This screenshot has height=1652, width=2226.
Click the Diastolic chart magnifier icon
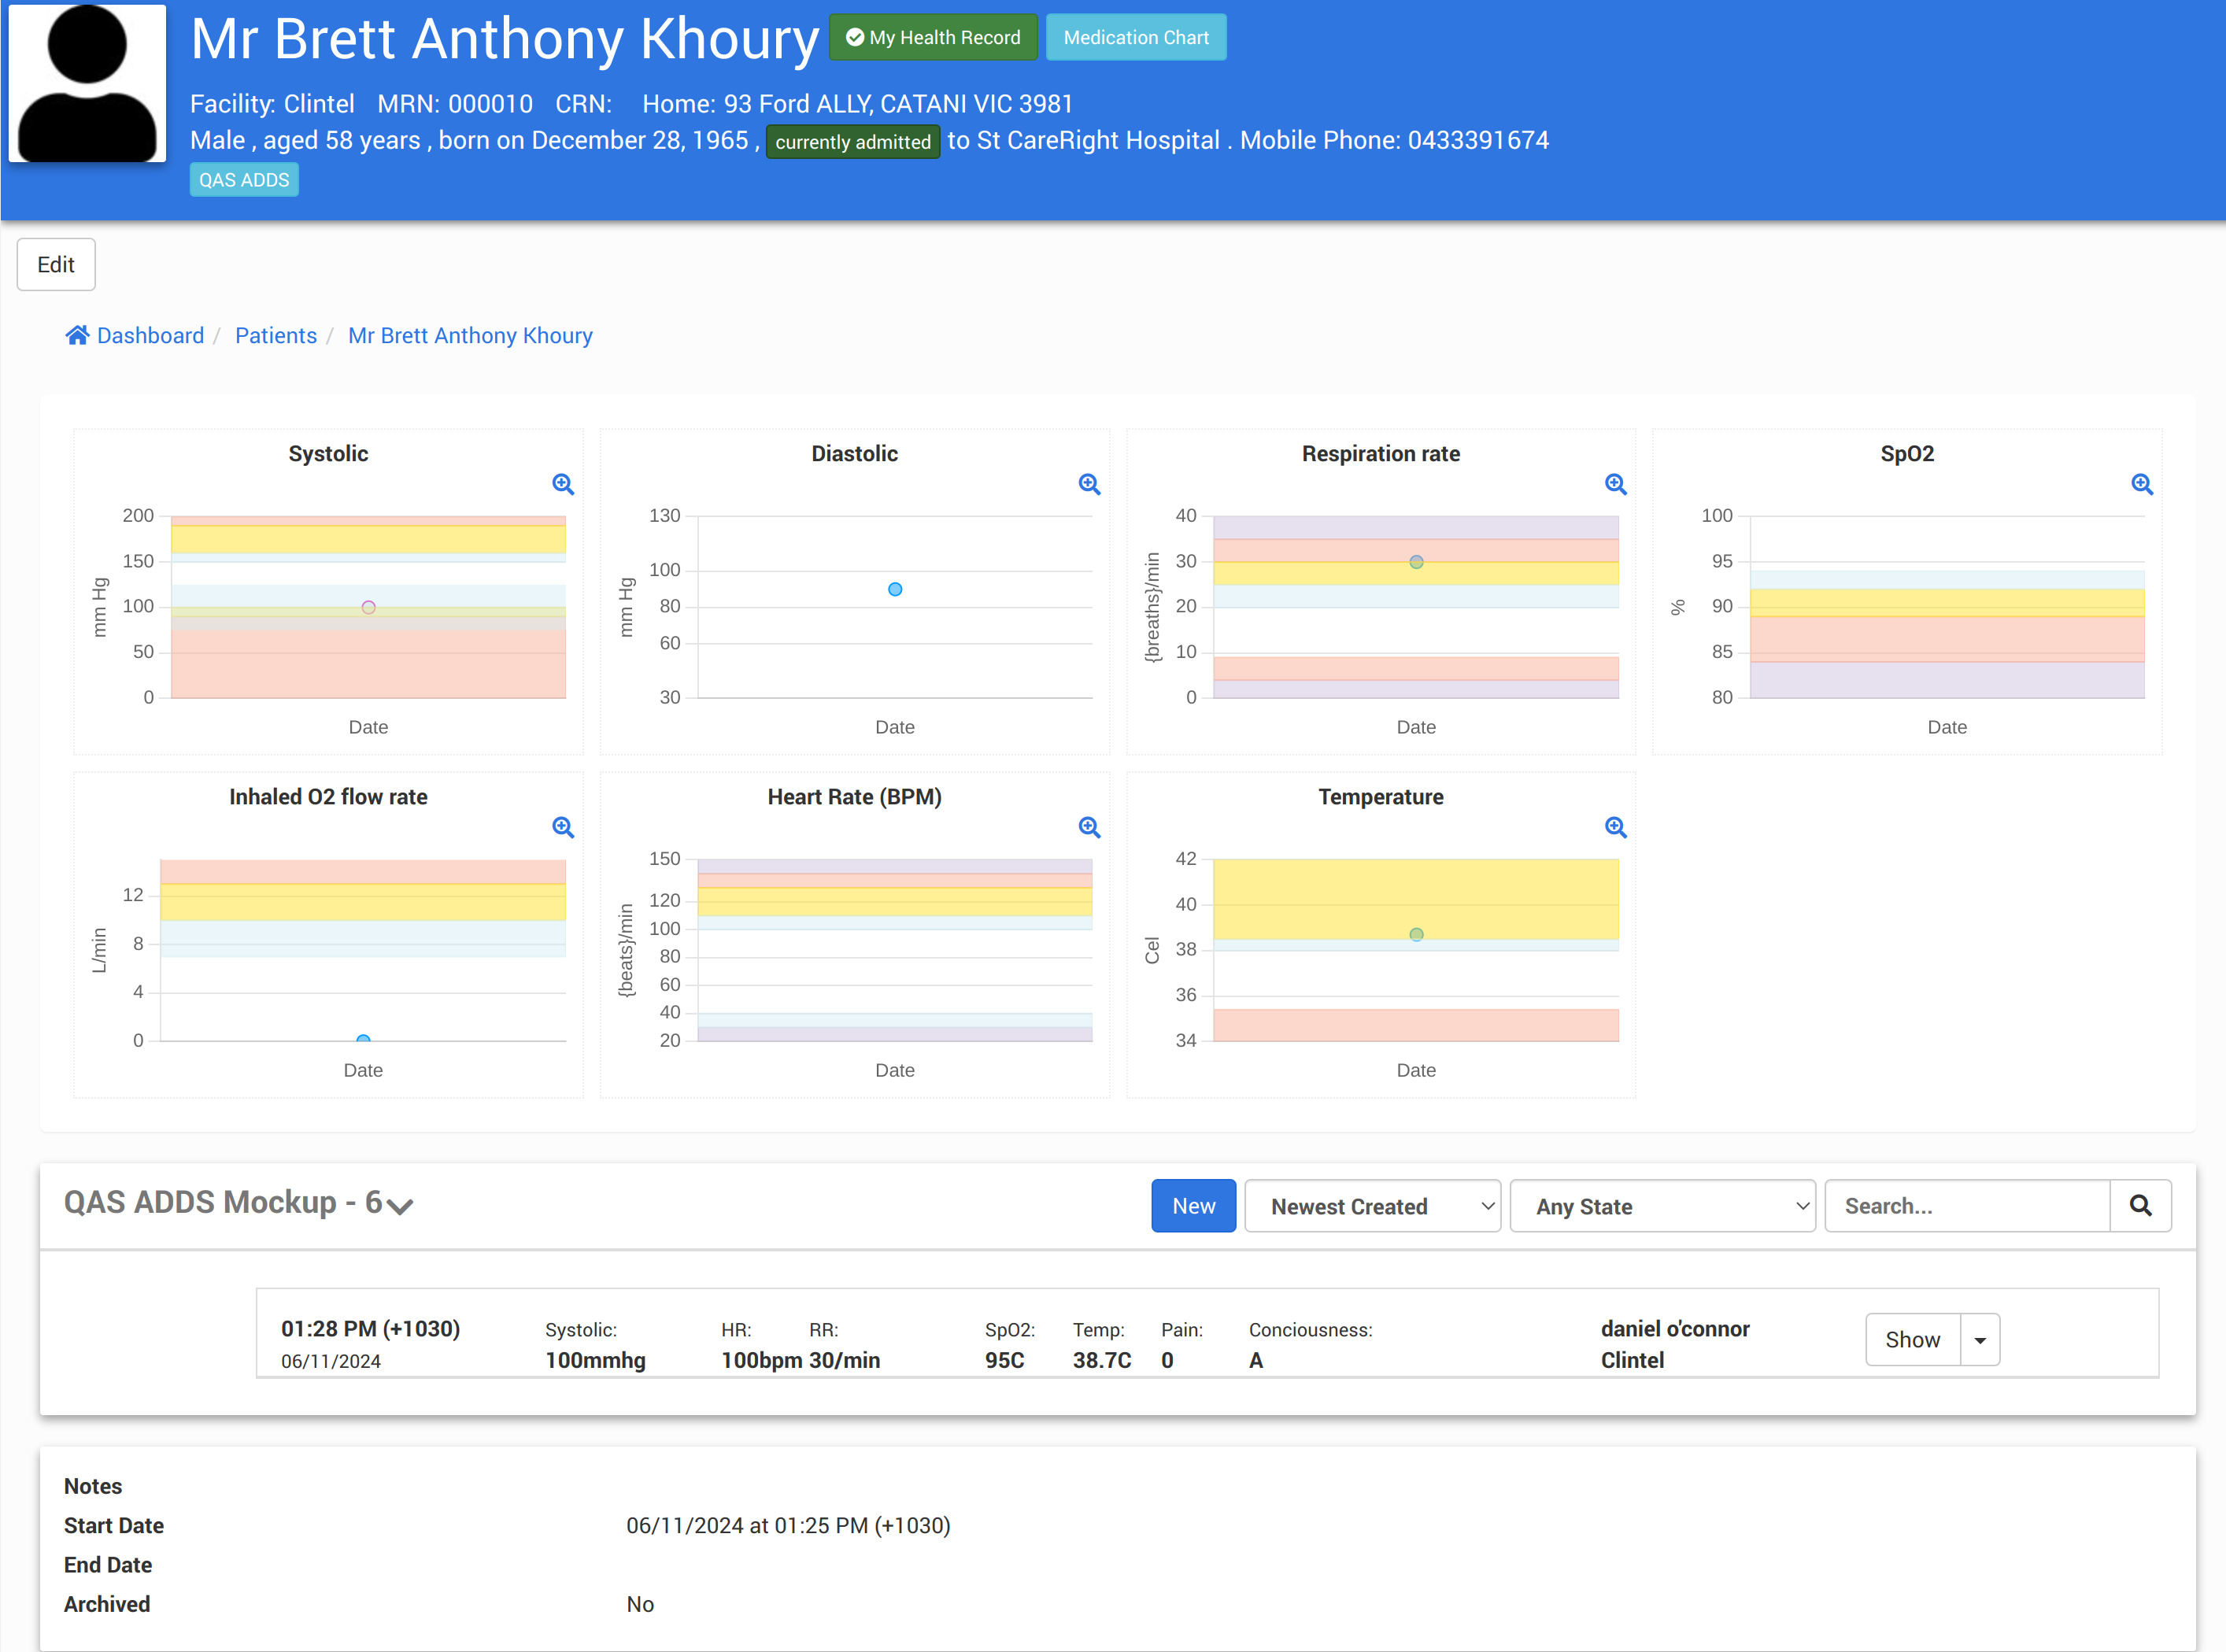[1089, 484]
